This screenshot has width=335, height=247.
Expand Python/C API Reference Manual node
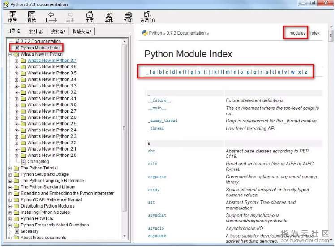pyautogui.click(x=10, y=200)
